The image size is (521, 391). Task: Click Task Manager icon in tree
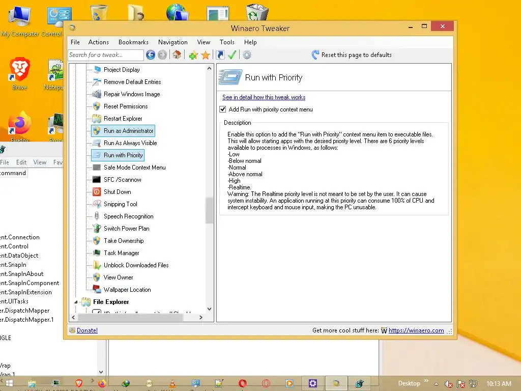[96, 253]
